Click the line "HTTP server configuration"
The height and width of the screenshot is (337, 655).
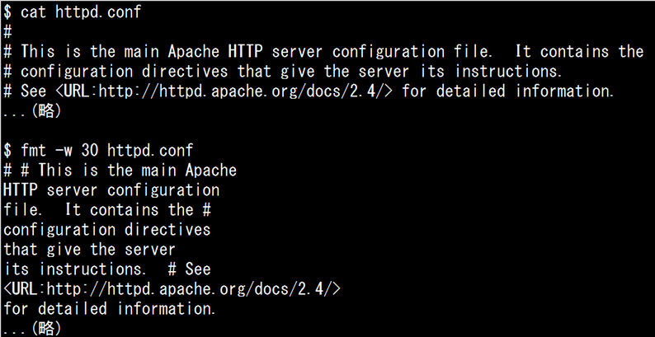click(111, 190)
